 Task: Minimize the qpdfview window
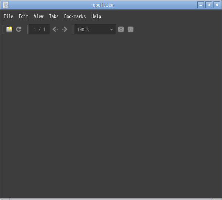click(x=201, y=5)
